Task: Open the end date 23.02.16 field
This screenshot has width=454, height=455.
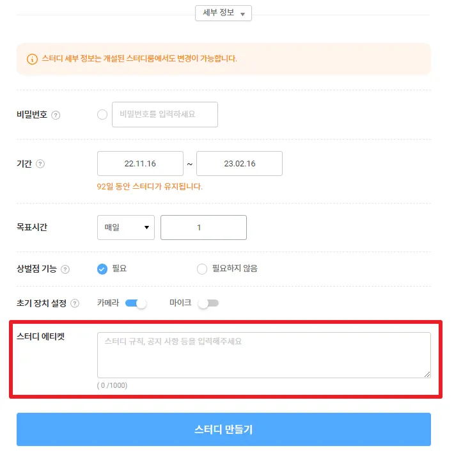Action: pos(239,164)
